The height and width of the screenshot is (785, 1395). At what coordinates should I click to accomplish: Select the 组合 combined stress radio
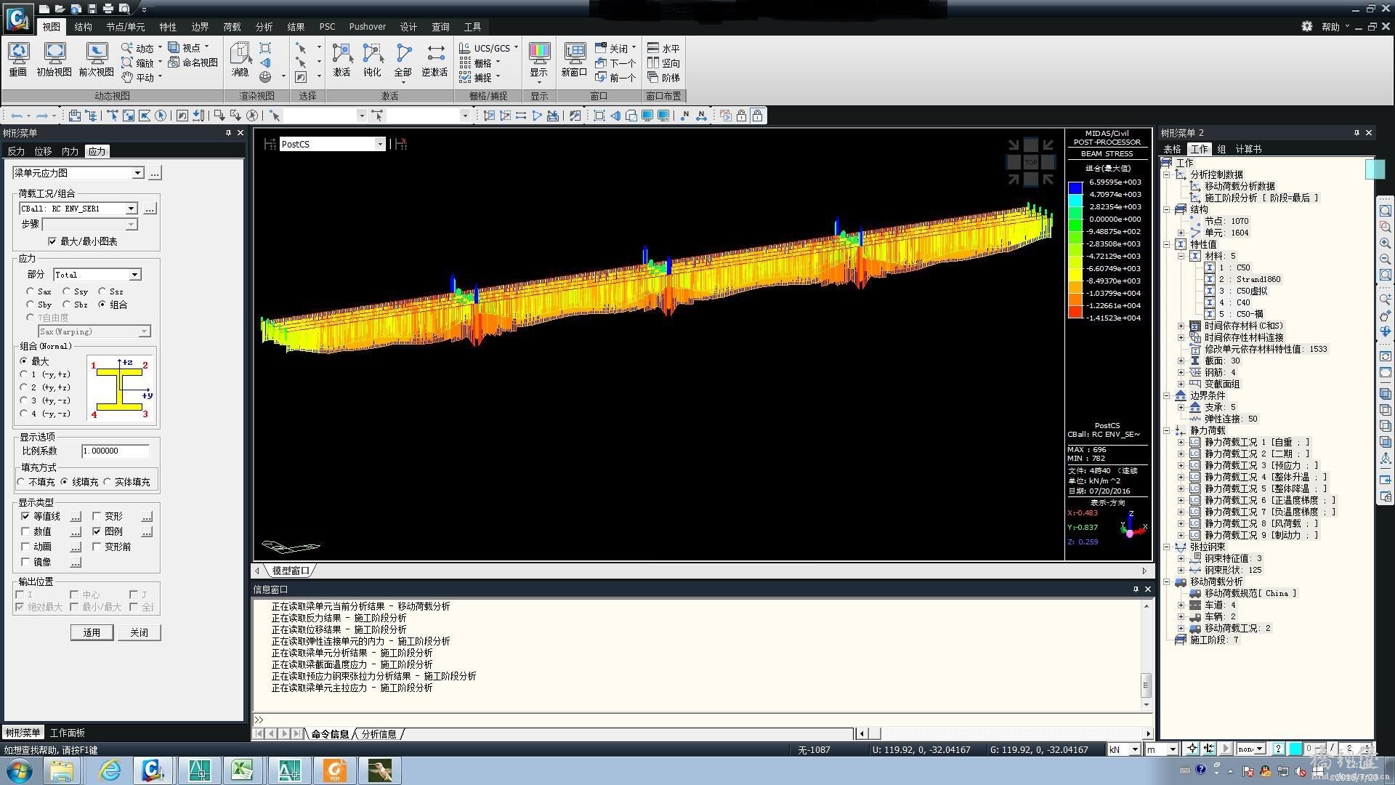point(102,305)
